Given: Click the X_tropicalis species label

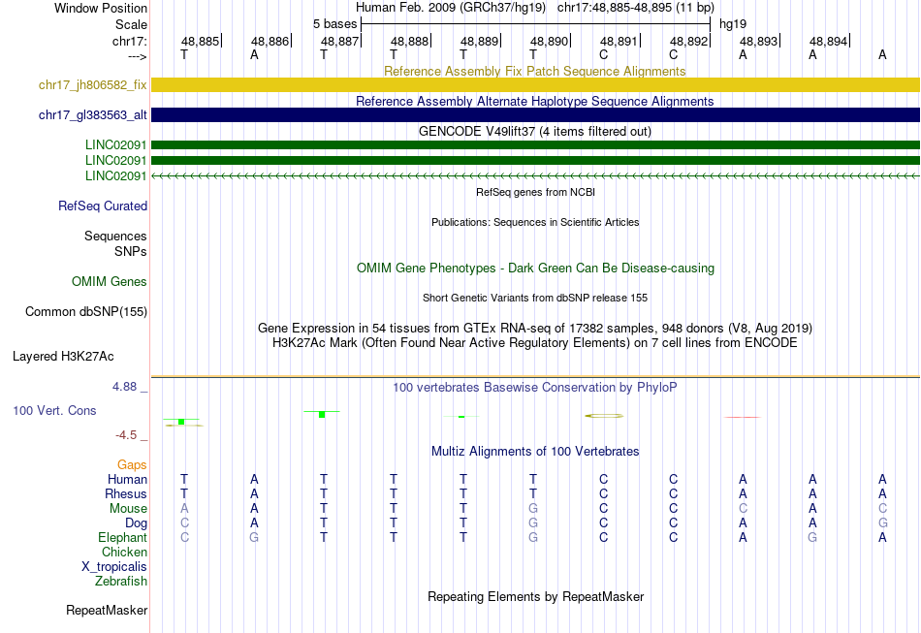Looking at the screenshot, I should click(114, 567).
